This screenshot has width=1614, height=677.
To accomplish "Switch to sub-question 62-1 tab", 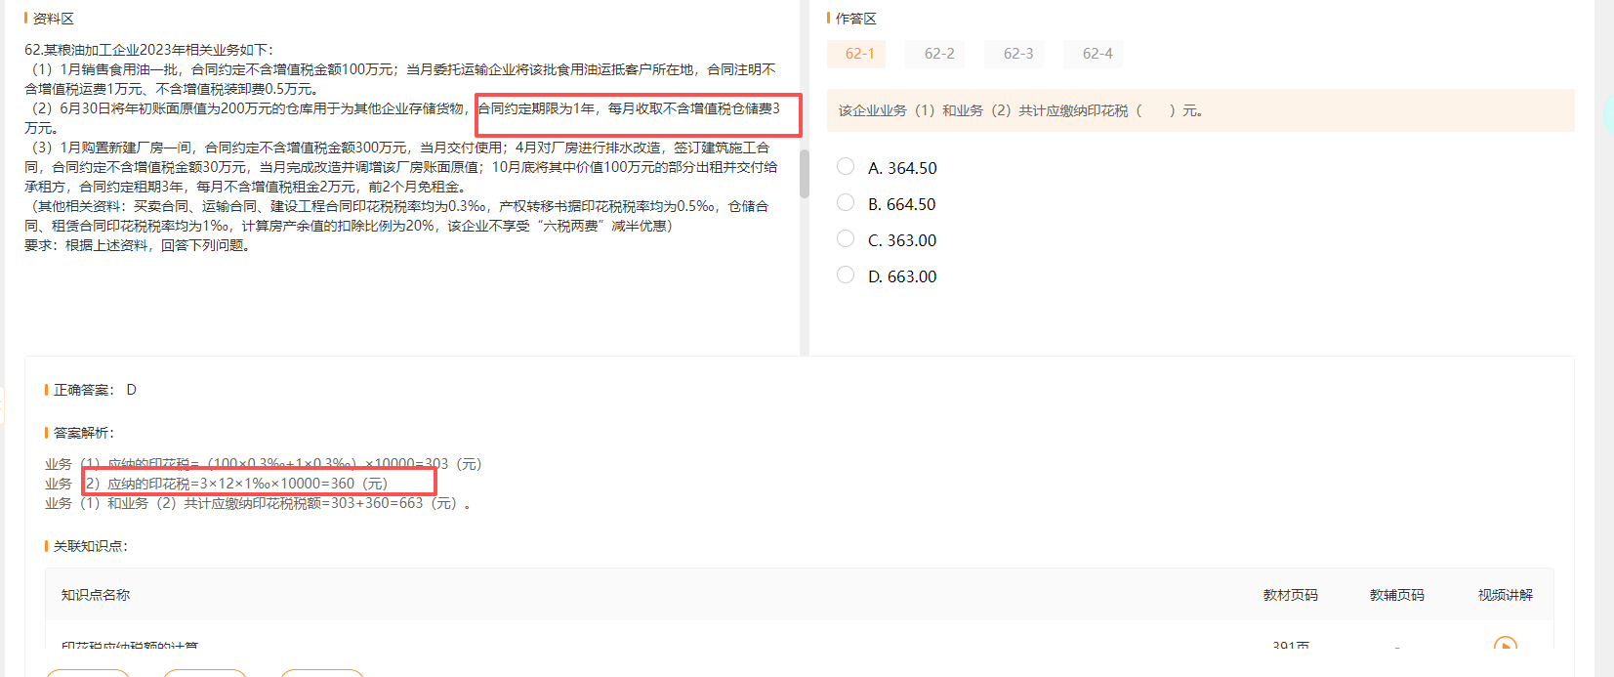I will (x=858, y=54).
